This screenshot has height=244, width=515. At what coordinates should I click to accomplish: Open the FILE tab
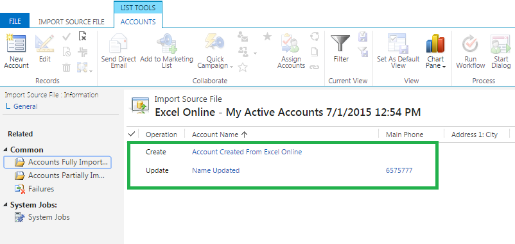15,21
